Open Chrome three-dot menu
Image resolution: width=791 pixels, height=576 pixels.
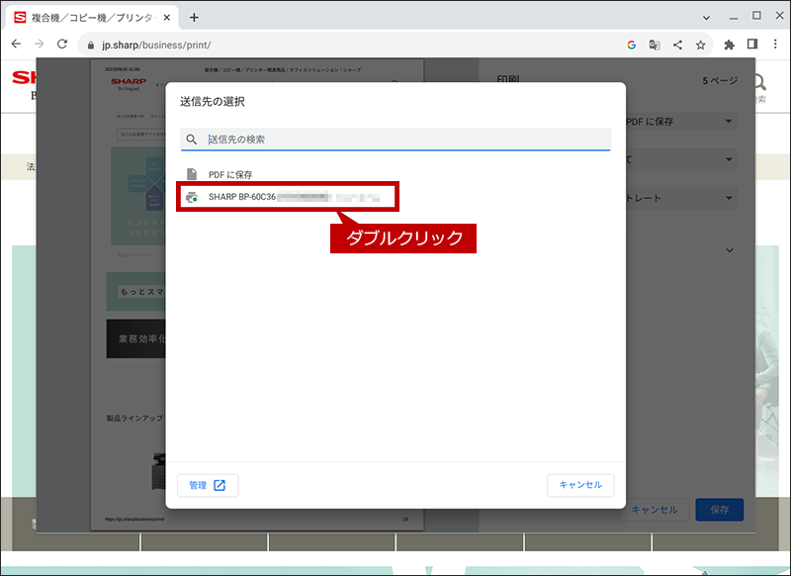coord(775,45)
